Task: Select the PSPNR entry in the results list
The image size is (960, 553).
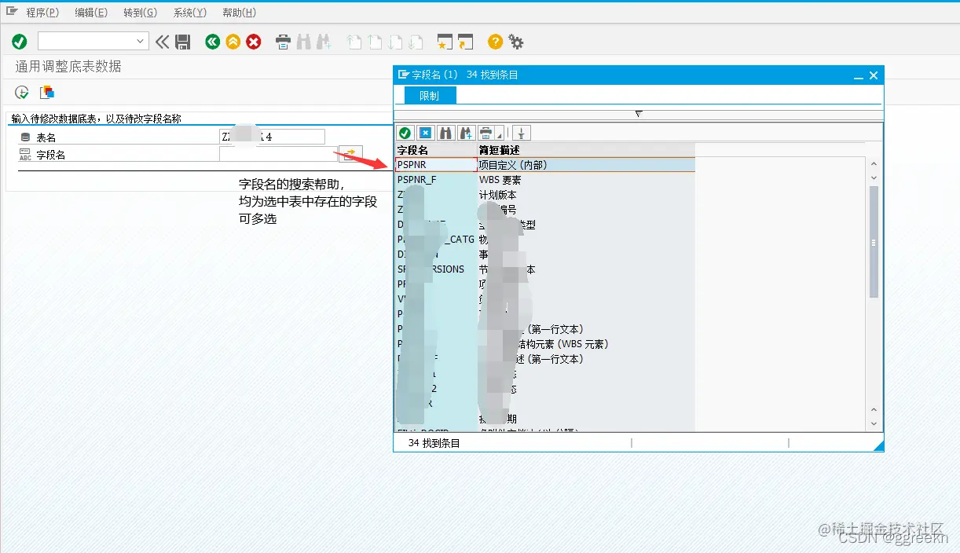Action: coord(415,163)
